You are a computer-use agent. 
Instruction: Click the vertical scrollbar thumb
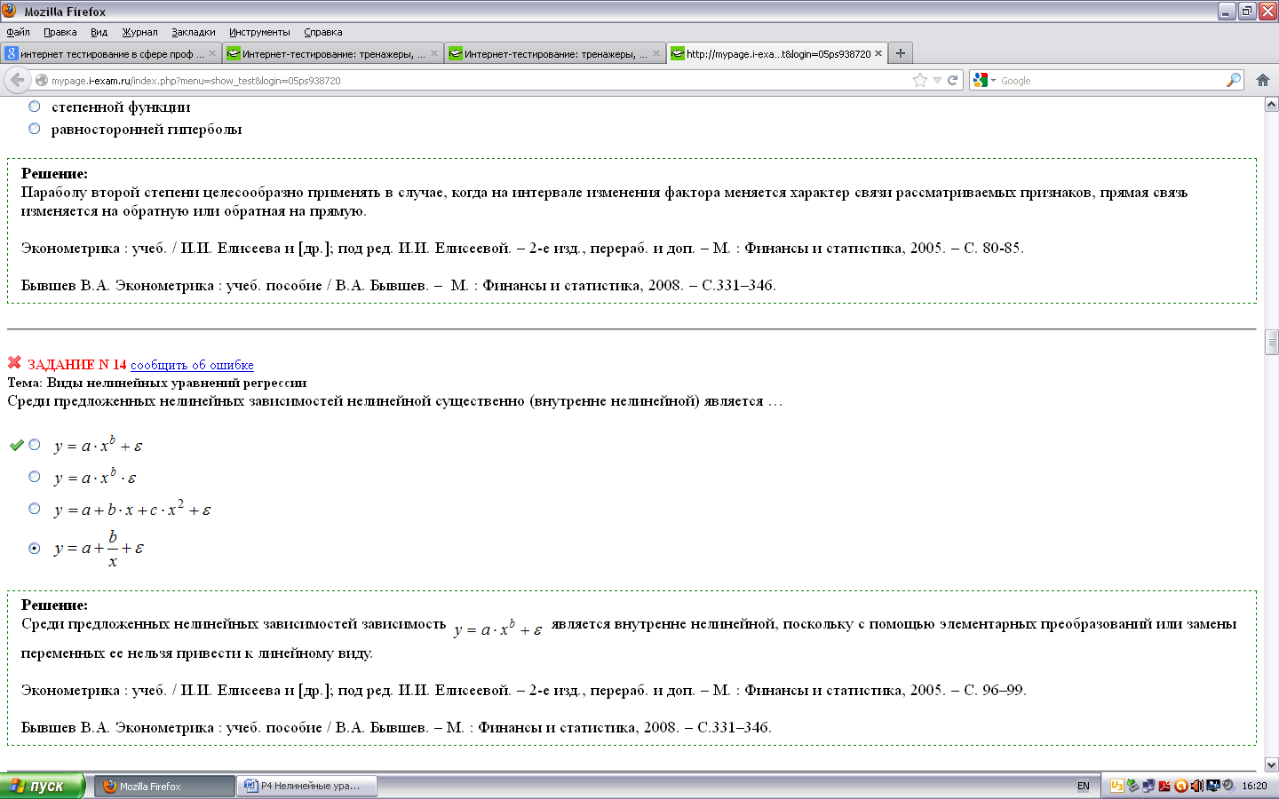pos(1271,342)
